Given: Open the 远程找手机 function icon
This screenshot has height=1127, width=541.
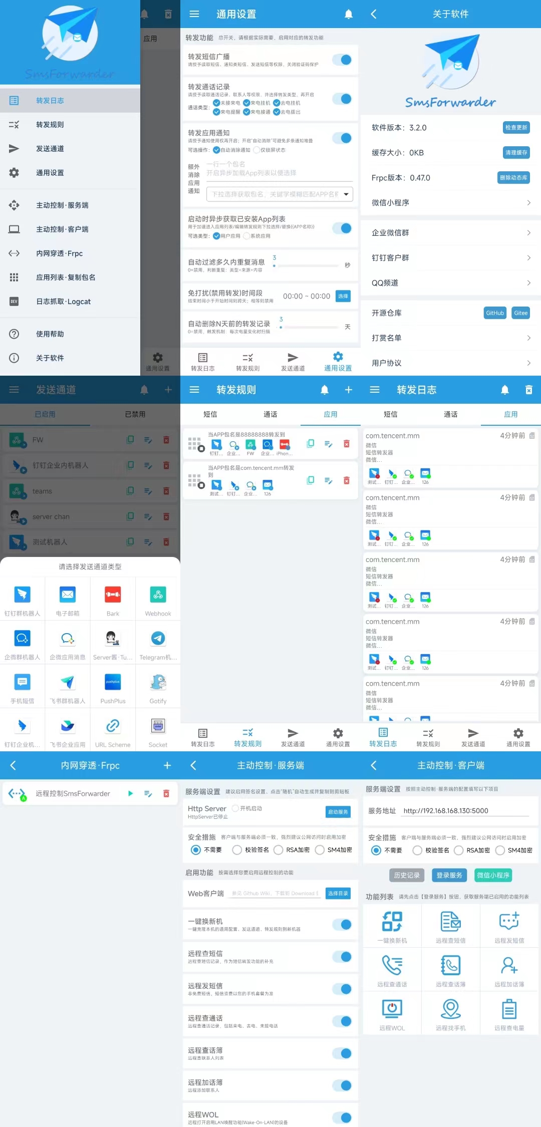Looking at the screenshot, I should pyautogui.click(x=451, y=1009).
